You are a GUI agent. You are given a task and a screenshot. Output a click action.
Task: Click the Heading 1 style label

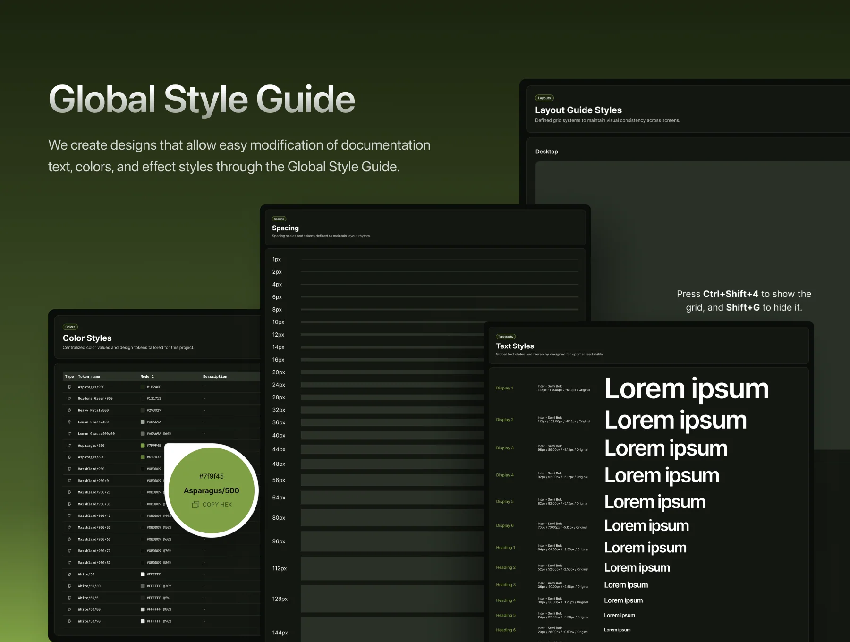click(505, 548)
